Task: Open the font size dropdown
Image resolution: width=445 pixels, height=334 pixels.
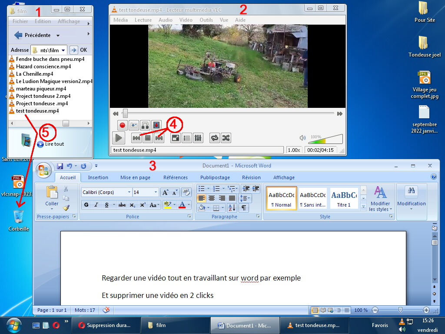Action: pos(156,192)
